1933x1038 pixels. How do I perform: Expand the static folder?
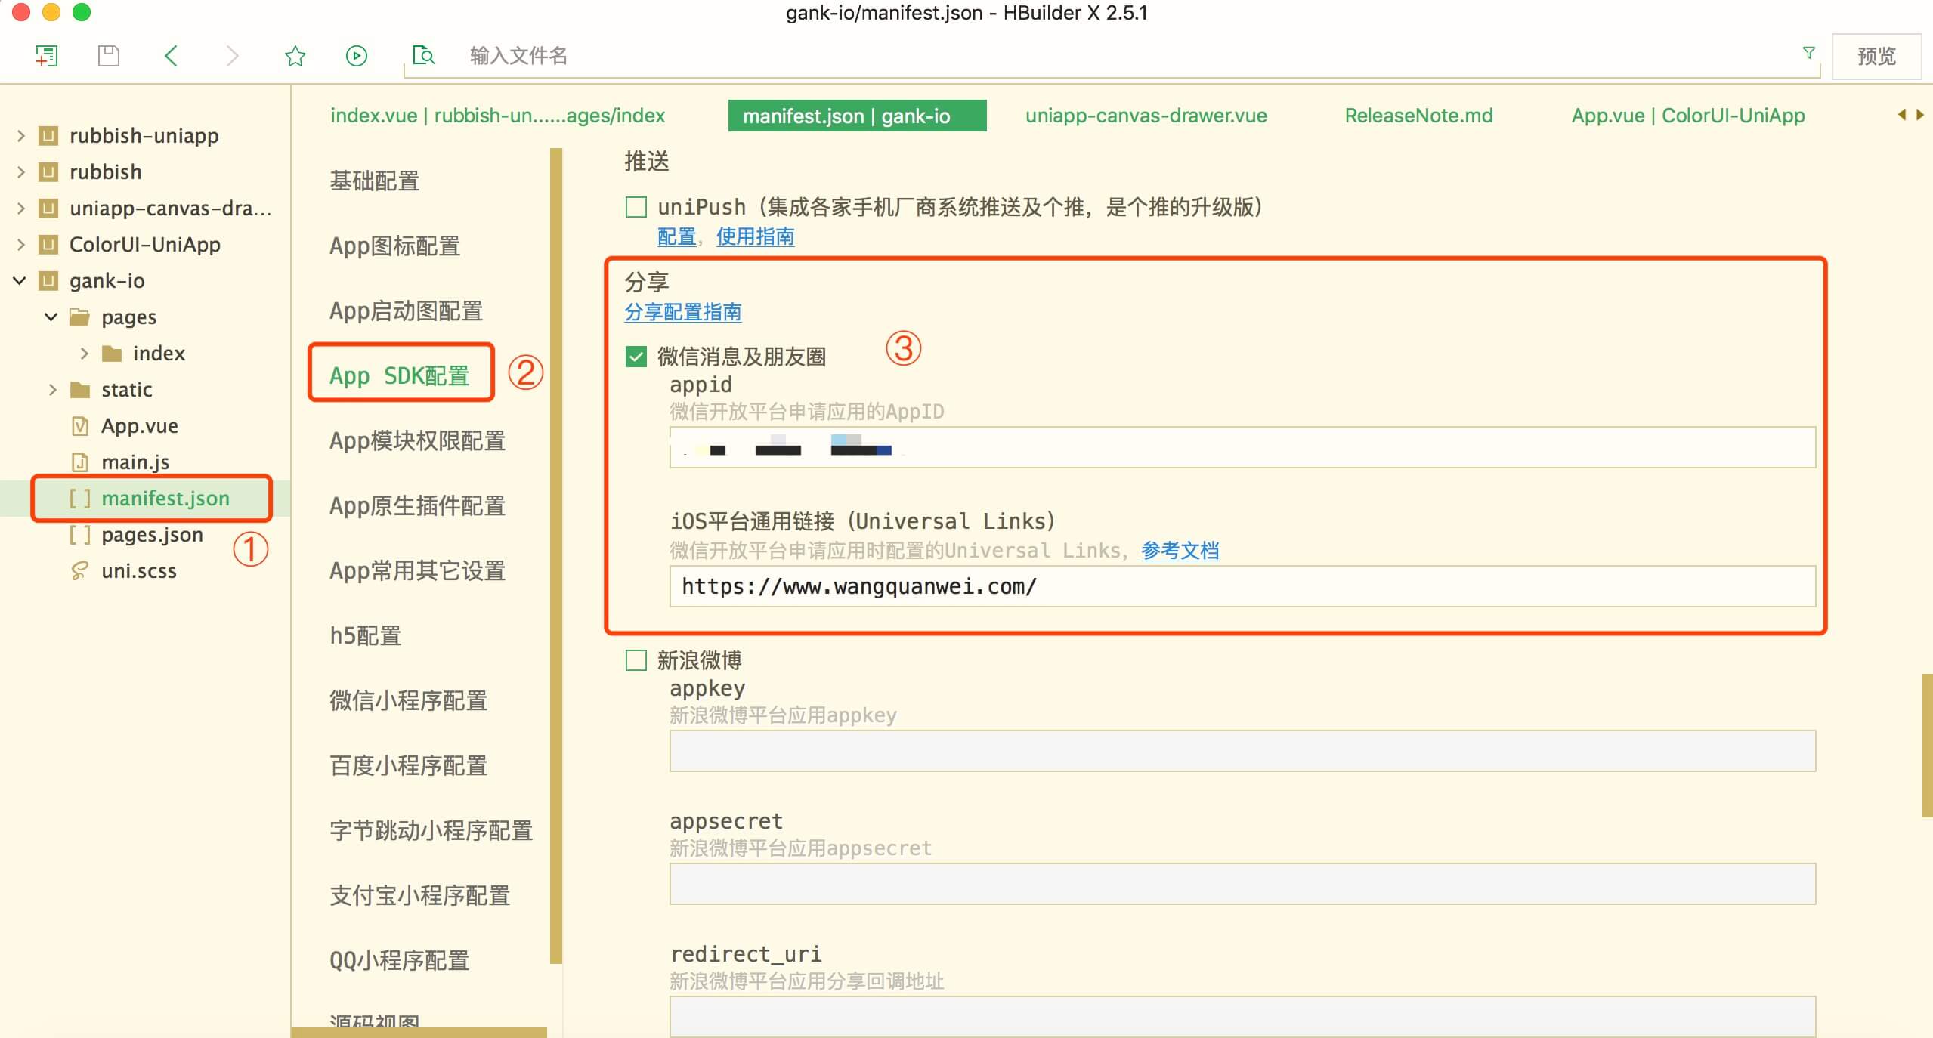click(52, 389)
